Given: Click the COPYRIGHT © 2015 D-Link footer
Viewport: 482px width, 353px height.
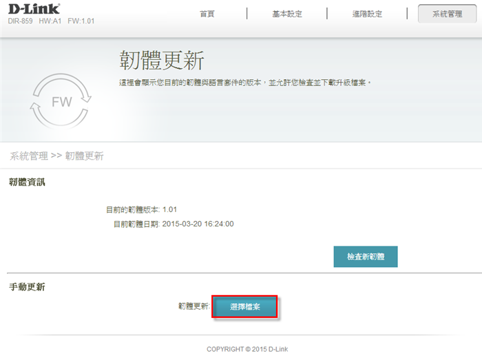Looking at the screenshot, I should 247,349.
